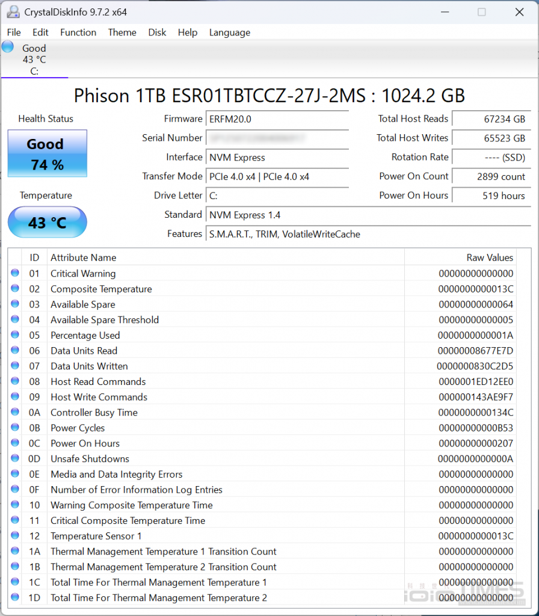
Task: Open the Function menu
Action: (x=78, y=32)
